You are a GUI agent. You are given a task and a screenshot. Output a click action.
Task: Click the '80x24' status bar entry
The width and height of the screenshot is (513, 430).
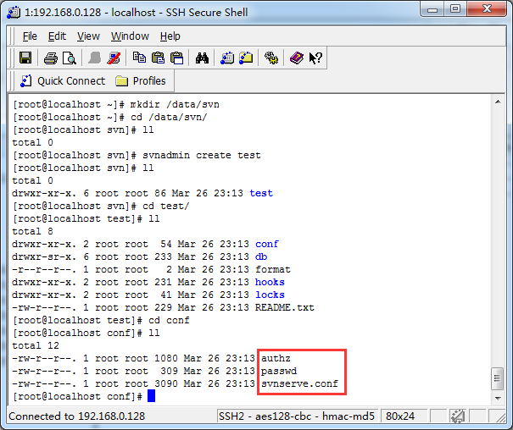(x=399, y=416)
